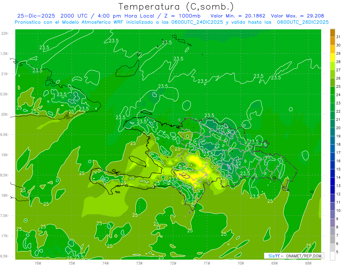Click '4:00 pm Hora Local' text
The height and width of the screenshot is (267, 346).
(x=125, y=16)
